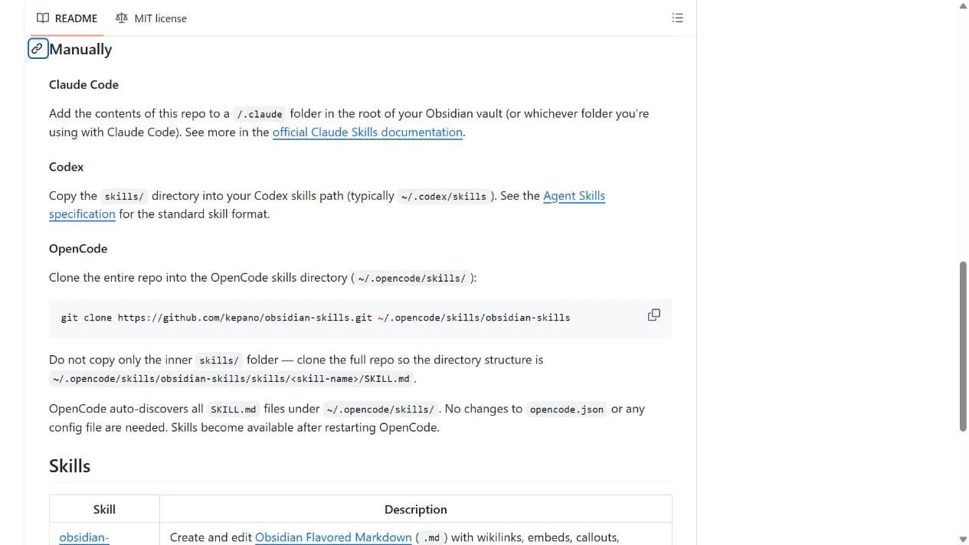
Task: Click the /.claude inline code
Action: 260,114
